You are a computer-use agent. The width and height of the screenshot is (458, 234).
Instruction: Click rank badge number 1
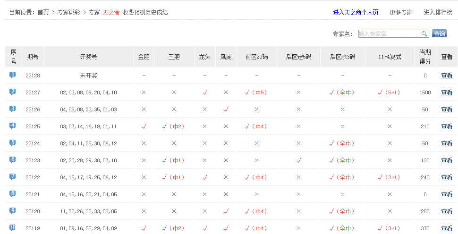click(x=13, y=75)
